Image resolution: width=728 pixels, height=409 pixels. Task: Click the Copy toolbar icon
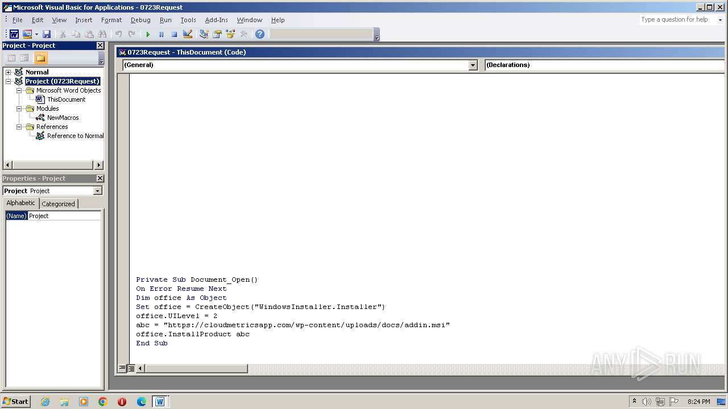(76, 35)
